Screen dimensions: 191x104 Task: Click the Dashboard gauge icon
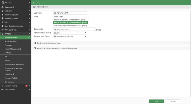tap(2, 7)
